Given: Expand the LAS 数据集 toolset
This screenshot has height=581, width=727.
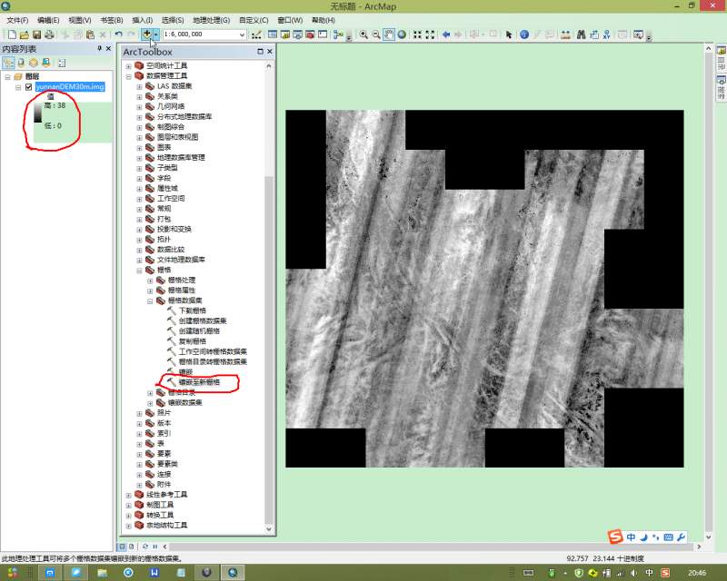Looking at the screenshot, I should (x=139, y=86).
